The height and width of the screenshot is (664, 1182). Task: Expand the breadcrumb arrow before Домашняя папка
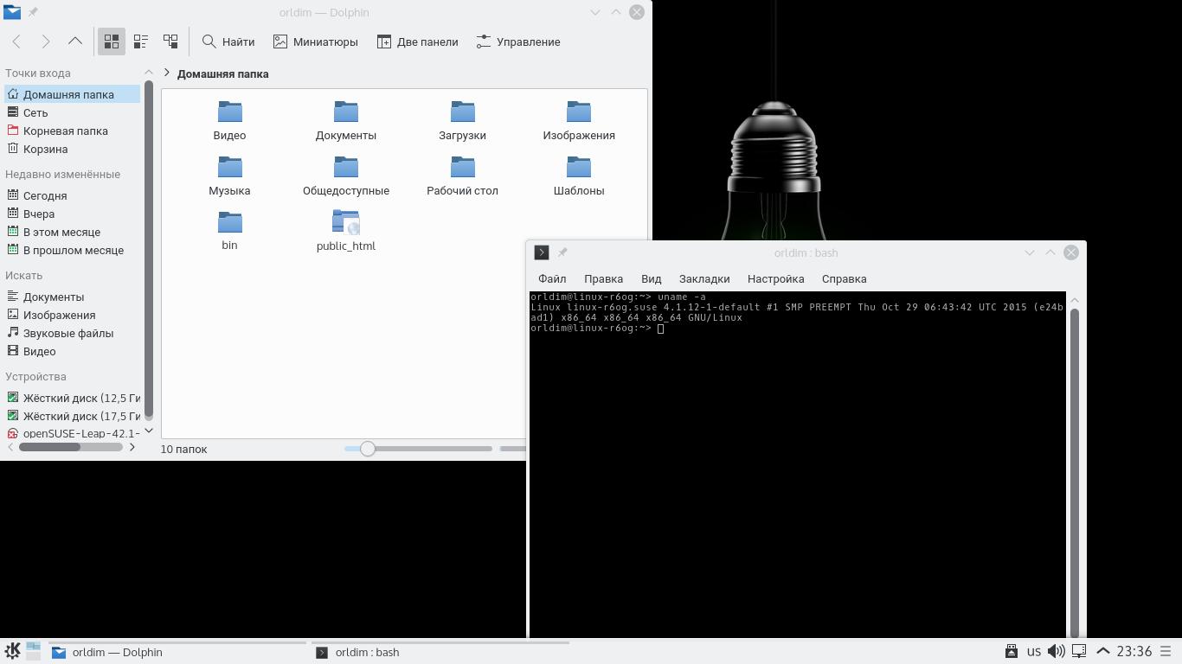[x=166, y=73]
